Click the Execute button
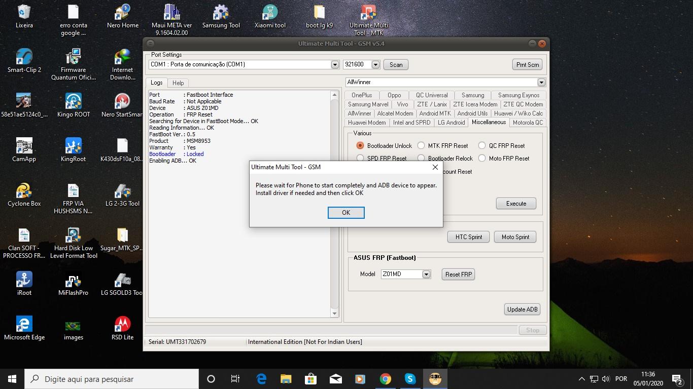This screenshot has width=693, height=389. click(x=516, y=204)
